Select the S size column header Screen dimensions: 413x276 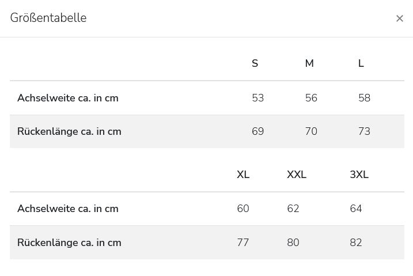[255, 63]
